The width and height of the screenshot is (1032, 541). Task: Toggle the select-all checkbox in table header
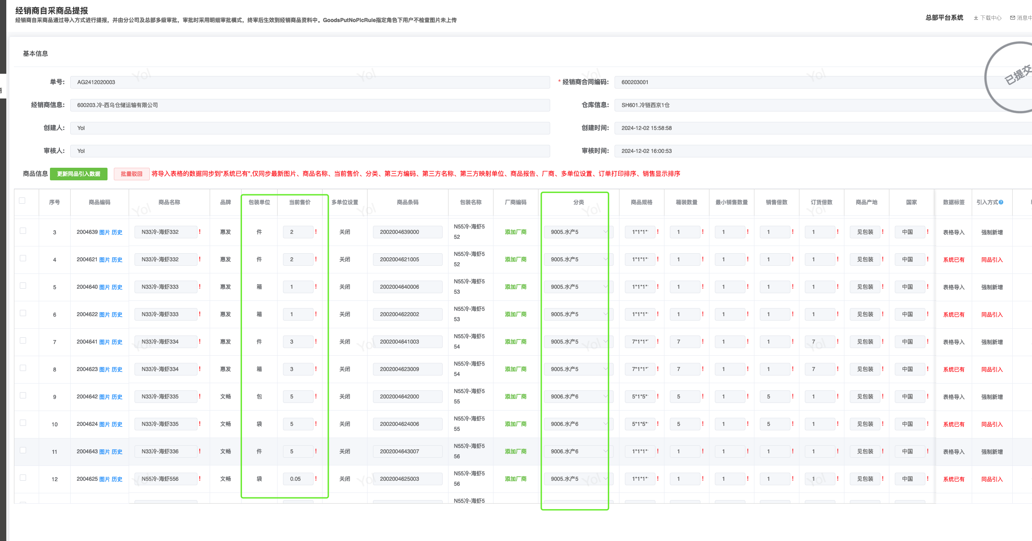22,201
